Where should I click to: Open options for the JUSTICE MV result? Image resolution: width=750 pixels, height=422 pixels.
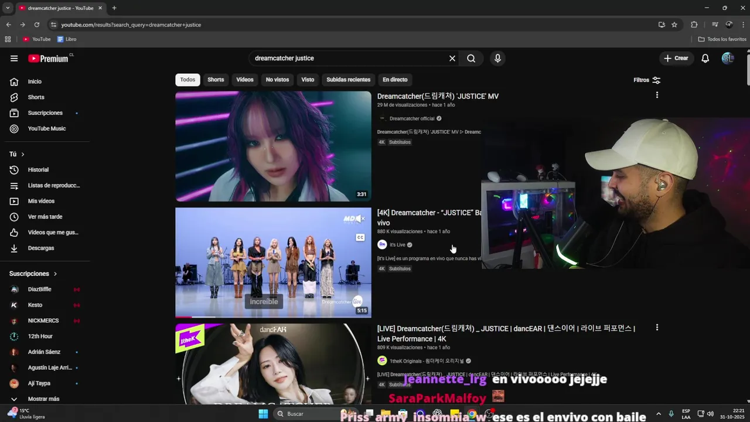point(657,95)
